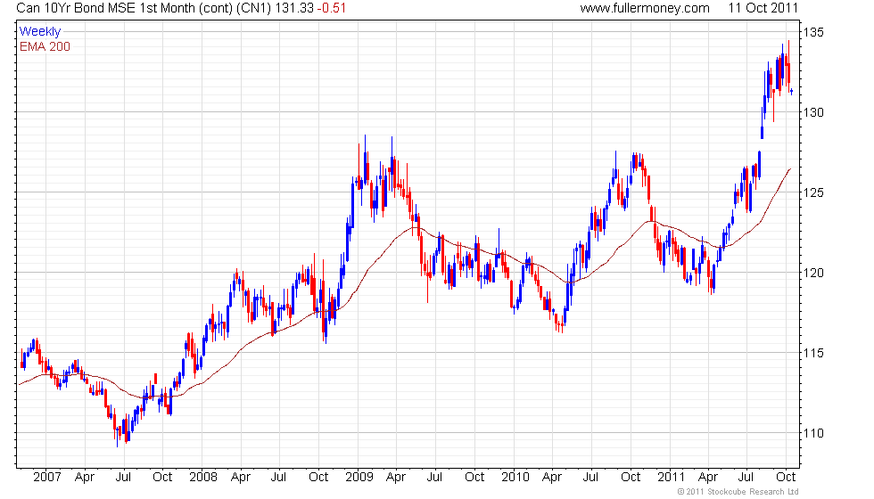The height and width of the screenshot is (499, 874).
Task: Click the 130 y-axis label
Action: [813, 112]
